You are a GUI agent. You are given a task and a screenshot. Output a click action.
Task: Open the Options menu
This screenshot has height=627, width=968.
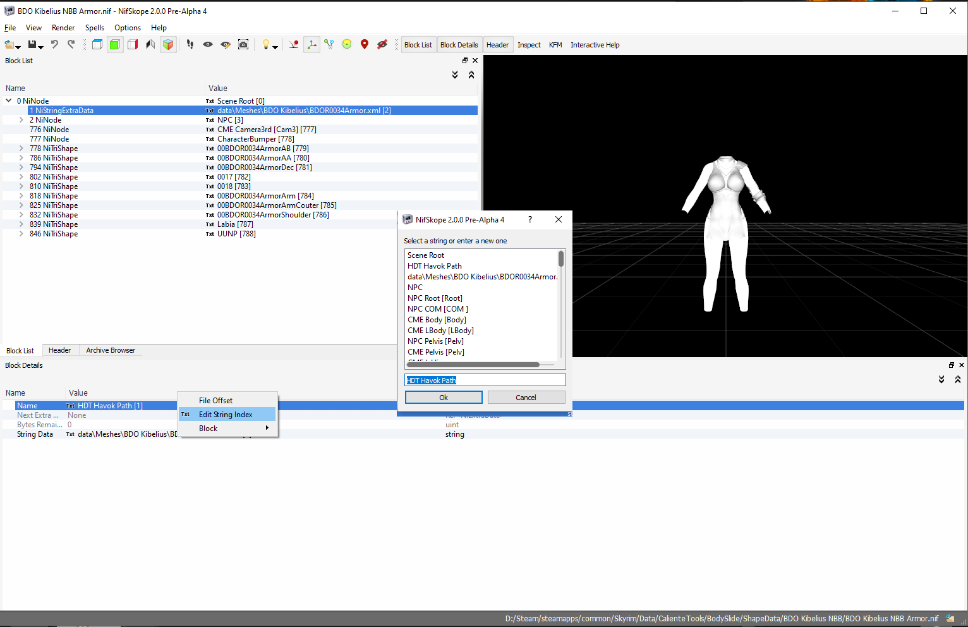(x=128, y=28)
